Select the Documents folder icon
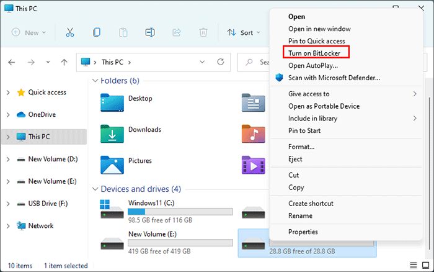This screenshot has width=434, height=272. 253,102
